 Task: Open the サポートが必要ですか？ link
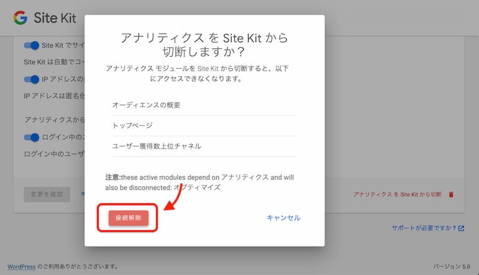pyautogui.click(x=424, y=228)
